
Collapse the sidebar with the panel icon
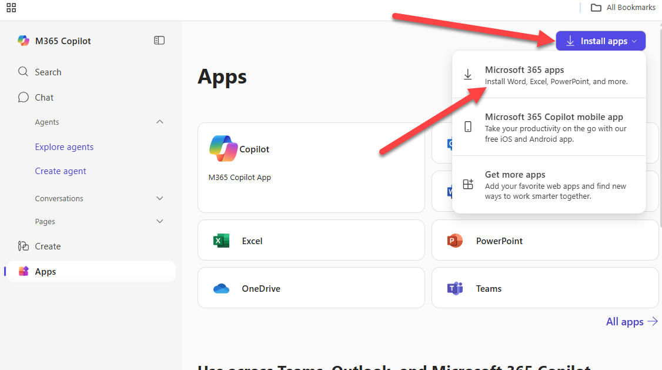159,41
